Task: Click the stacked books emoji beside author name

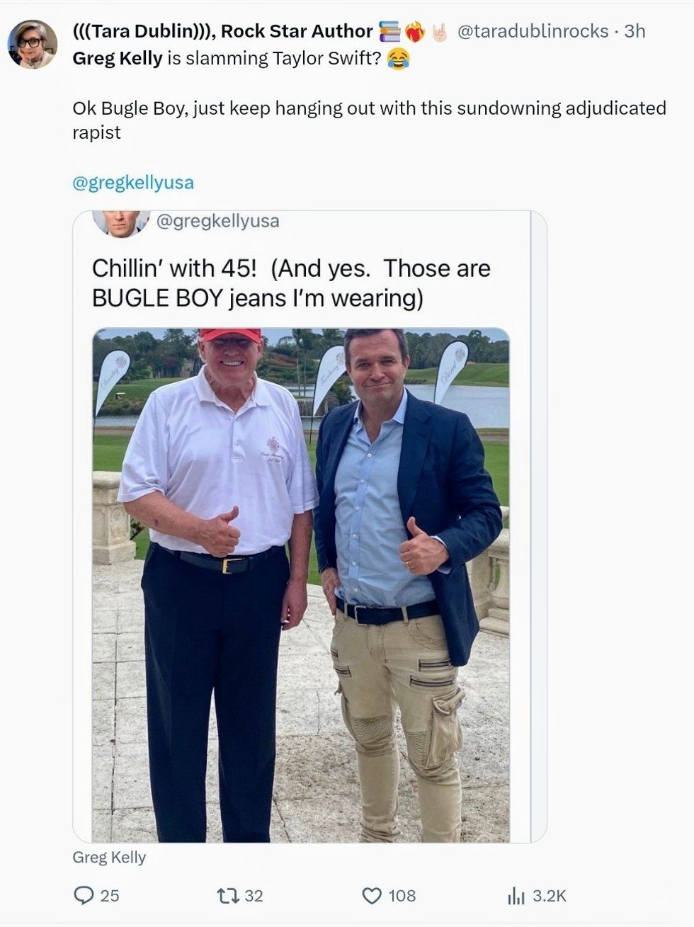Action: pyautogui.click(x=389, y=31)
